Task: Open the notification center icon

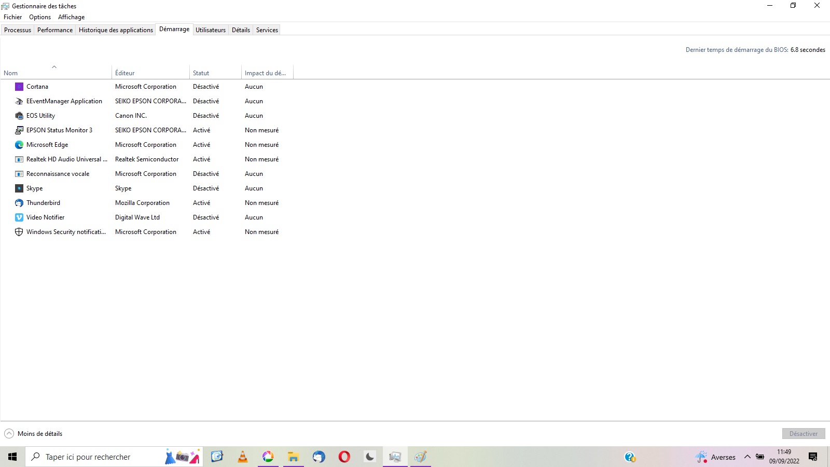Action: [x=813, y=457]
